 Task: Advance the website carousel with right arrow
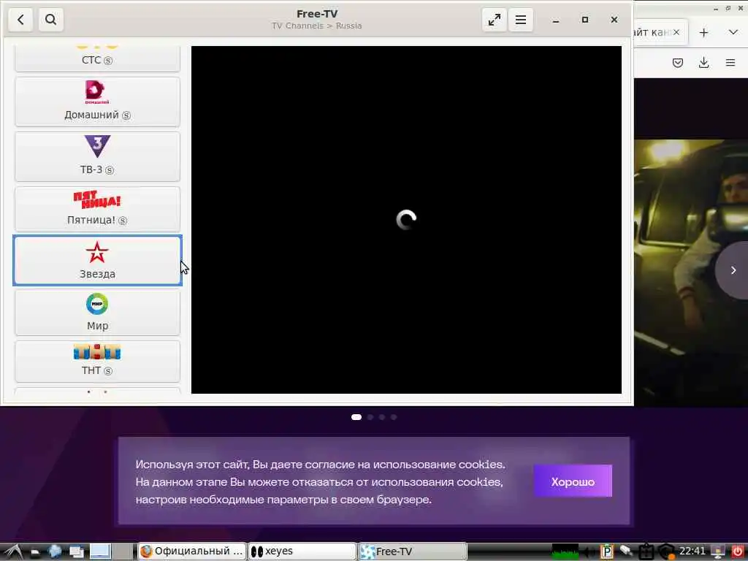click(x=733, y=270)
